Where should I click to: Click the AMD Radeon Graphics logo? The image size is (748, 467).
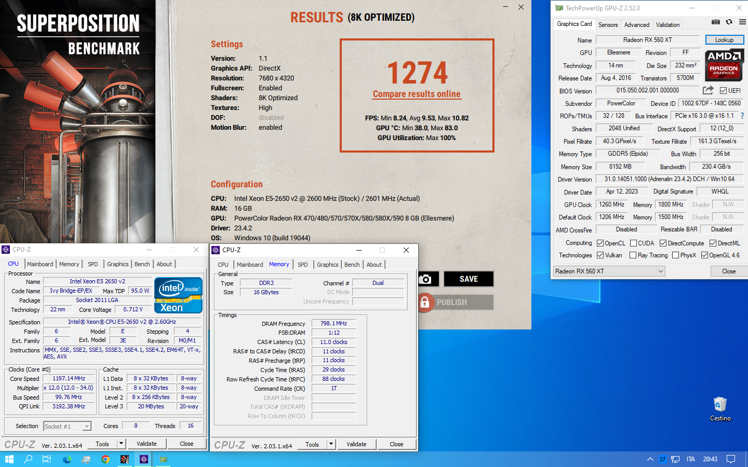(x=724, y=65)
